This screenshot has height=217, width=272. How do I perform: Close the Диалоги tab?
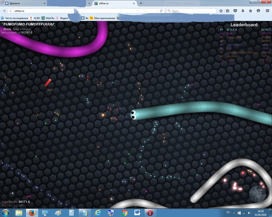[44, 3]
